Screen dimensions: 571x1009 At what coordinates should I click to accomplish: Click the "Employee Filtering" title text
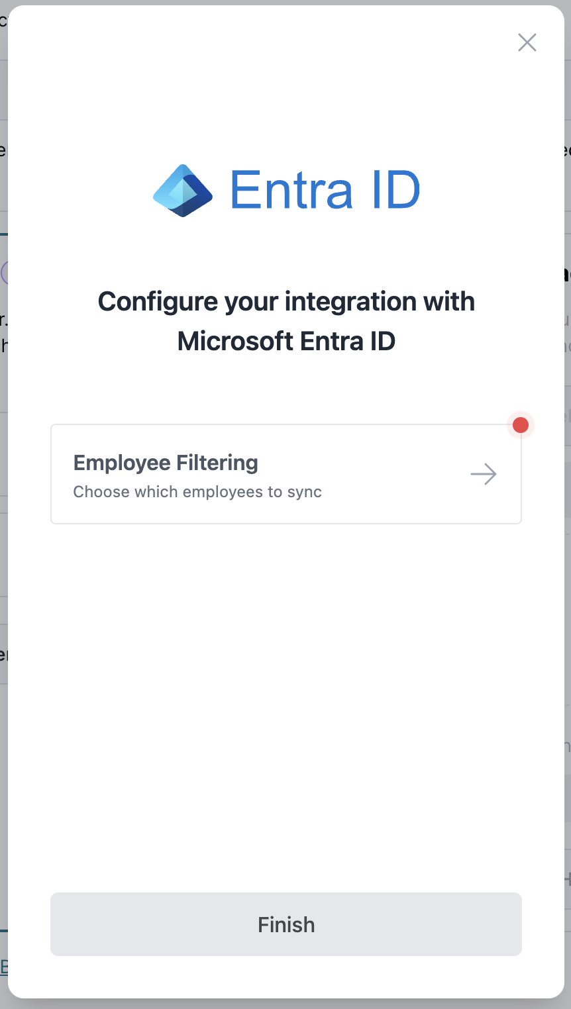[x=166, y=463]
